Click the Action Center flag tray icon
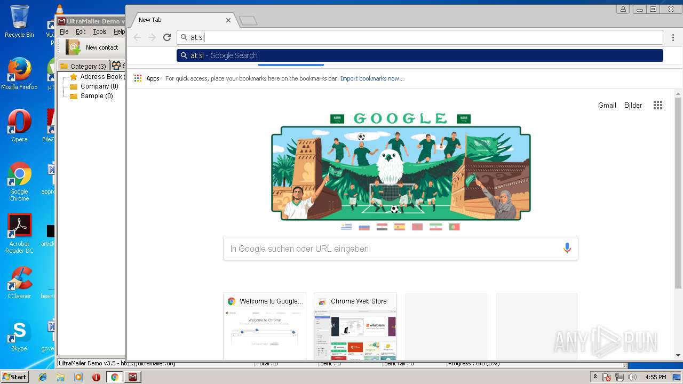 click(607, 377)
